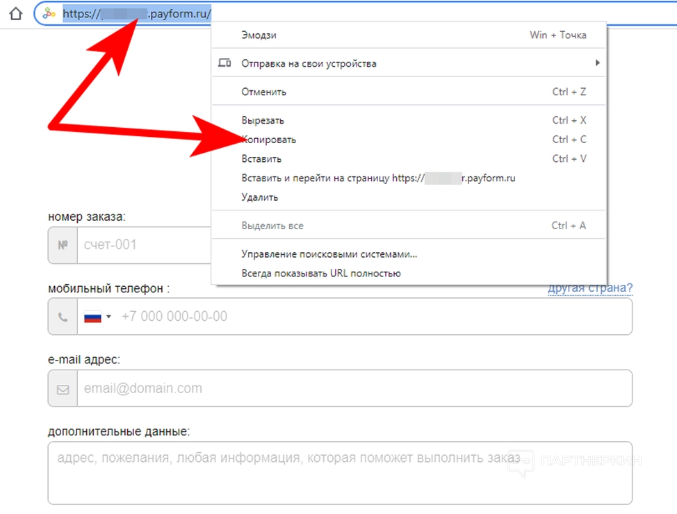Click the мобильный телефон : label
The image size is (677, 514).
(x=109, y=288)
